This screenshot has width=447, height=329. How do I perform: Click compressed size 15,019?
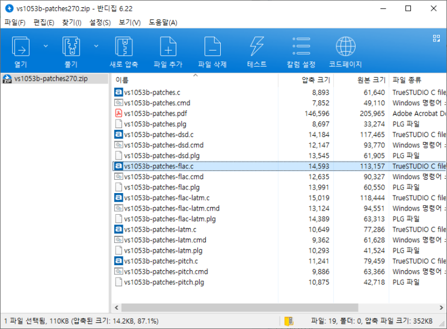[x=319, y=198]
